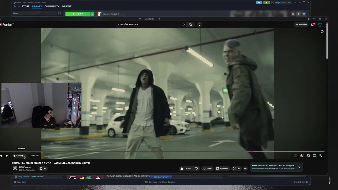Enter fullscreen on YouTube video
The height and width of the screenshot is (190, 338).
pos(321,156)
